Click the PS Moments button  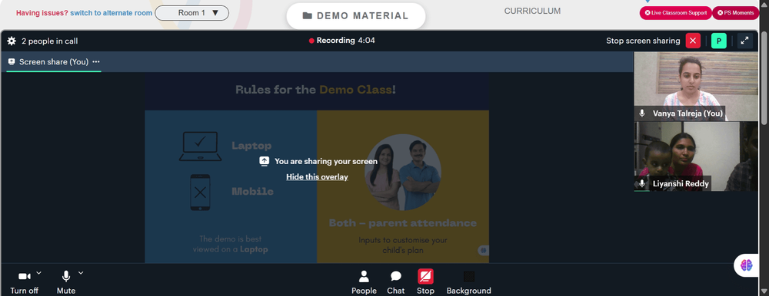tap(735, 13)
